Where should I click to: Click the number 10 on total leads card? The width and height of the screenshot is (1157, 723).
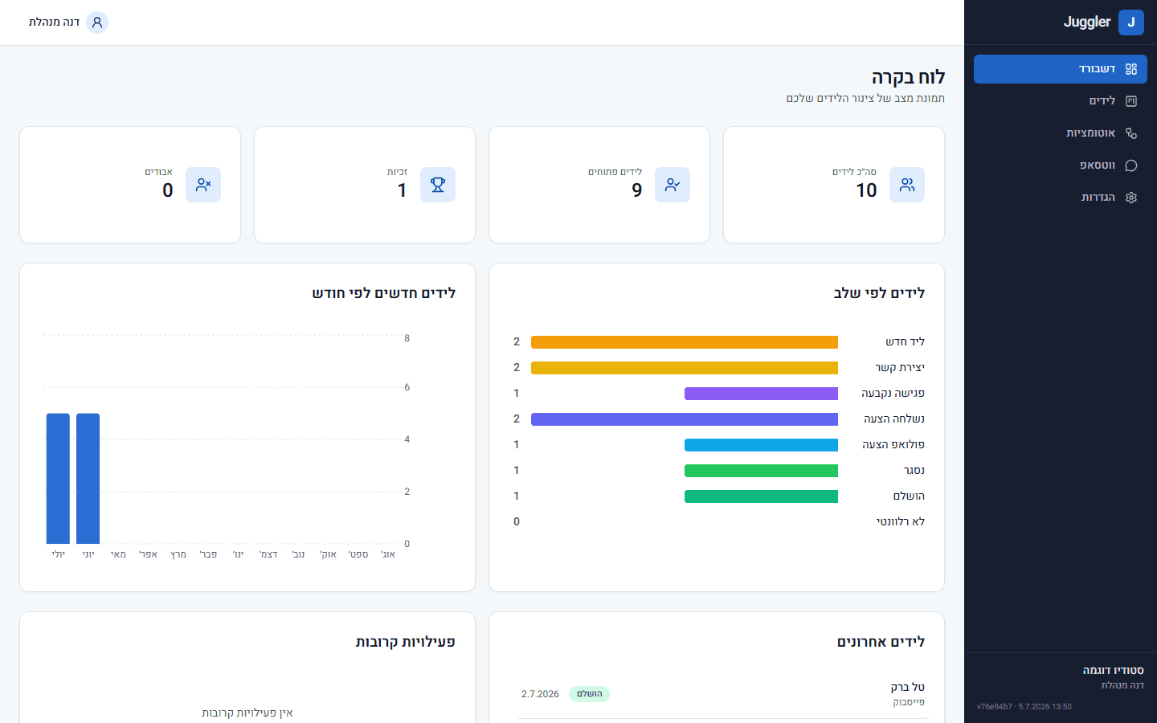[866, 190]
